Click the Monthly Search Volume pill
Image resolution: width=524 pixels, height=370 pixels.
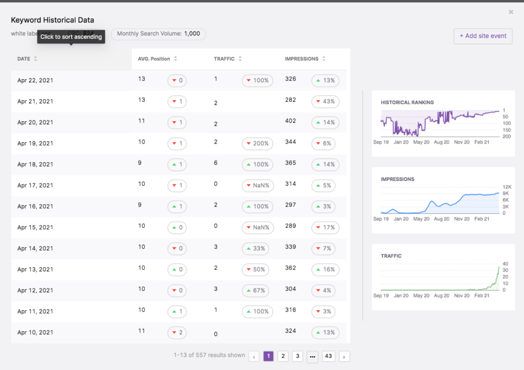pyautogui.click(x=159, y=34)
